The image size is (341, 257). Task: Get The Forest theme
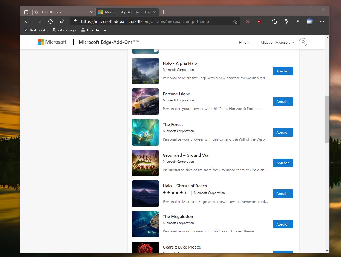click(x=283, y=132)
